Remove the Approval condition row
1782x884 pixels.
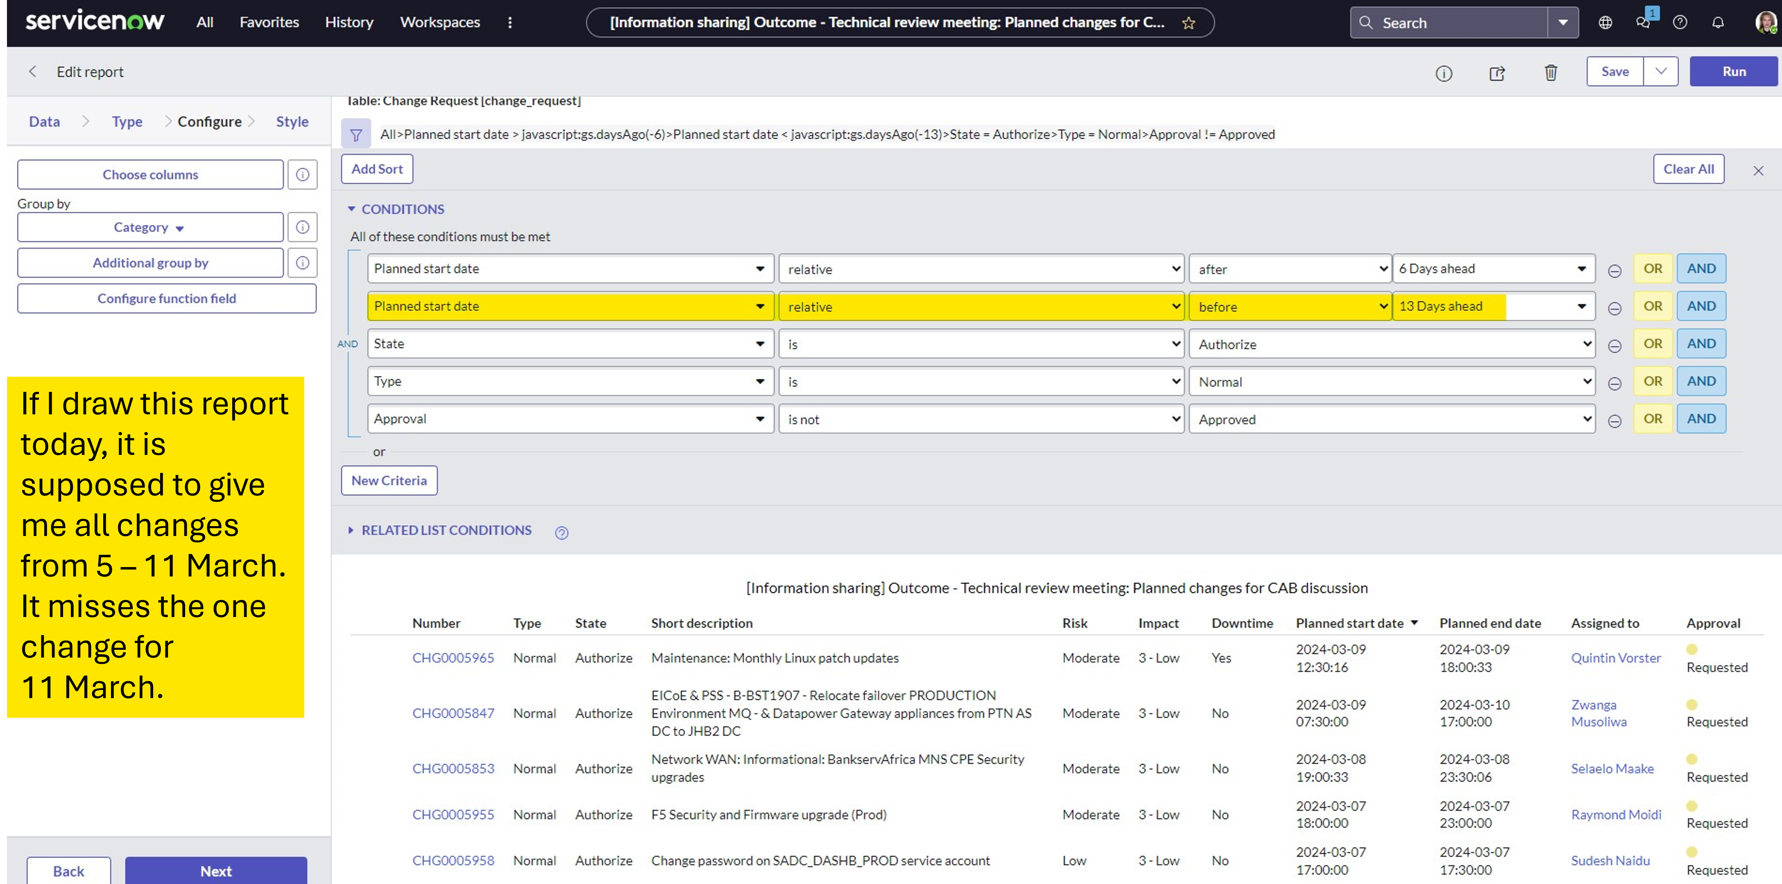(x=1614, y=421)
